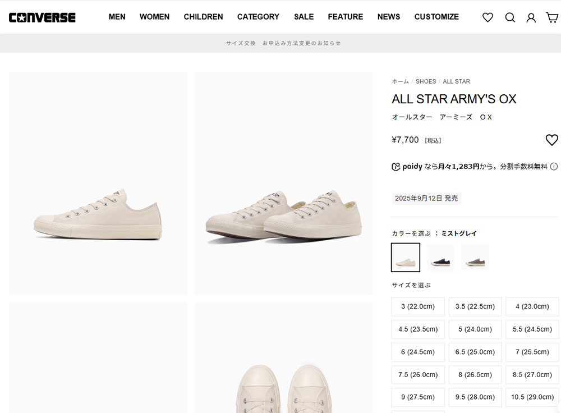Open the account profile icon
561x413 pixels.
[531, 17]
